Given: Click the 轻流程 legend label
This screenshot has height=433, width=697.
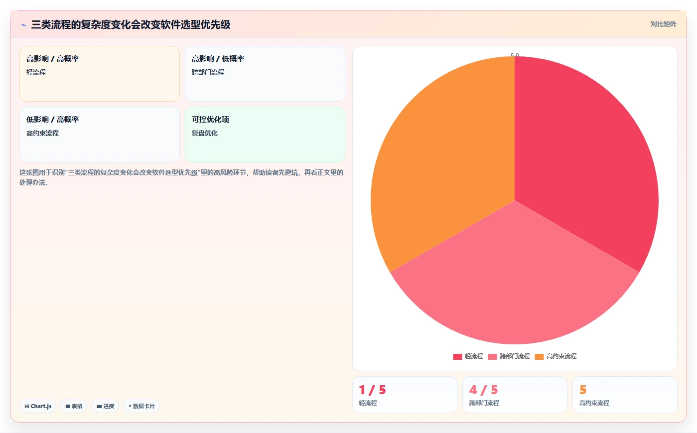Looking at the screenshot, I should (474, 356).
